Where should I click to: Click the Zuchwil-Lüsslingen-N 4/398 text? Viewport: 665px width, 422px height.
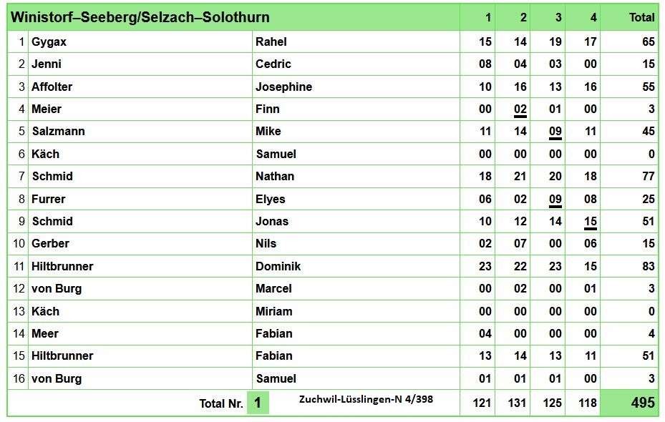coord(366,399)
